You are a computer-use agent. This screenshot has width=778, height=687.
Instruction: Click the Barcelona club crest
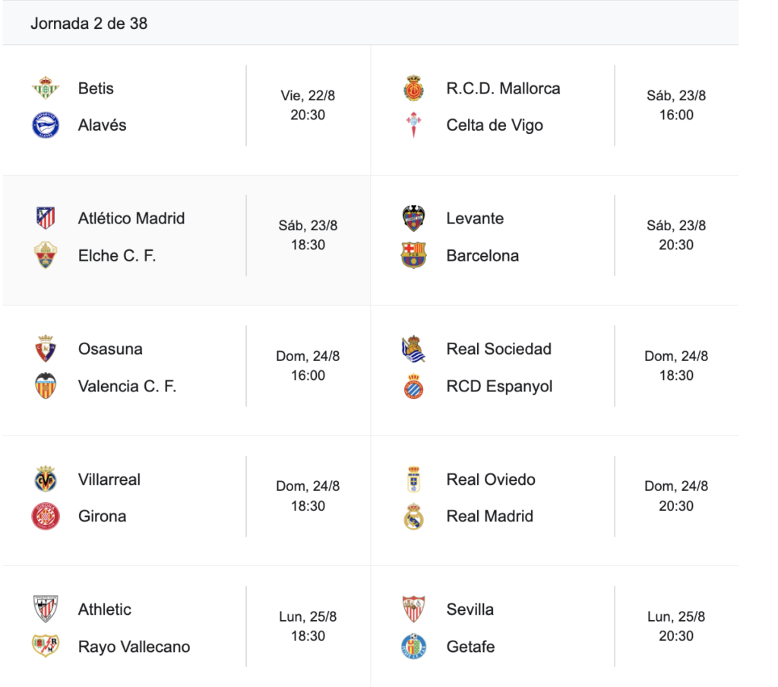point(414,255)
